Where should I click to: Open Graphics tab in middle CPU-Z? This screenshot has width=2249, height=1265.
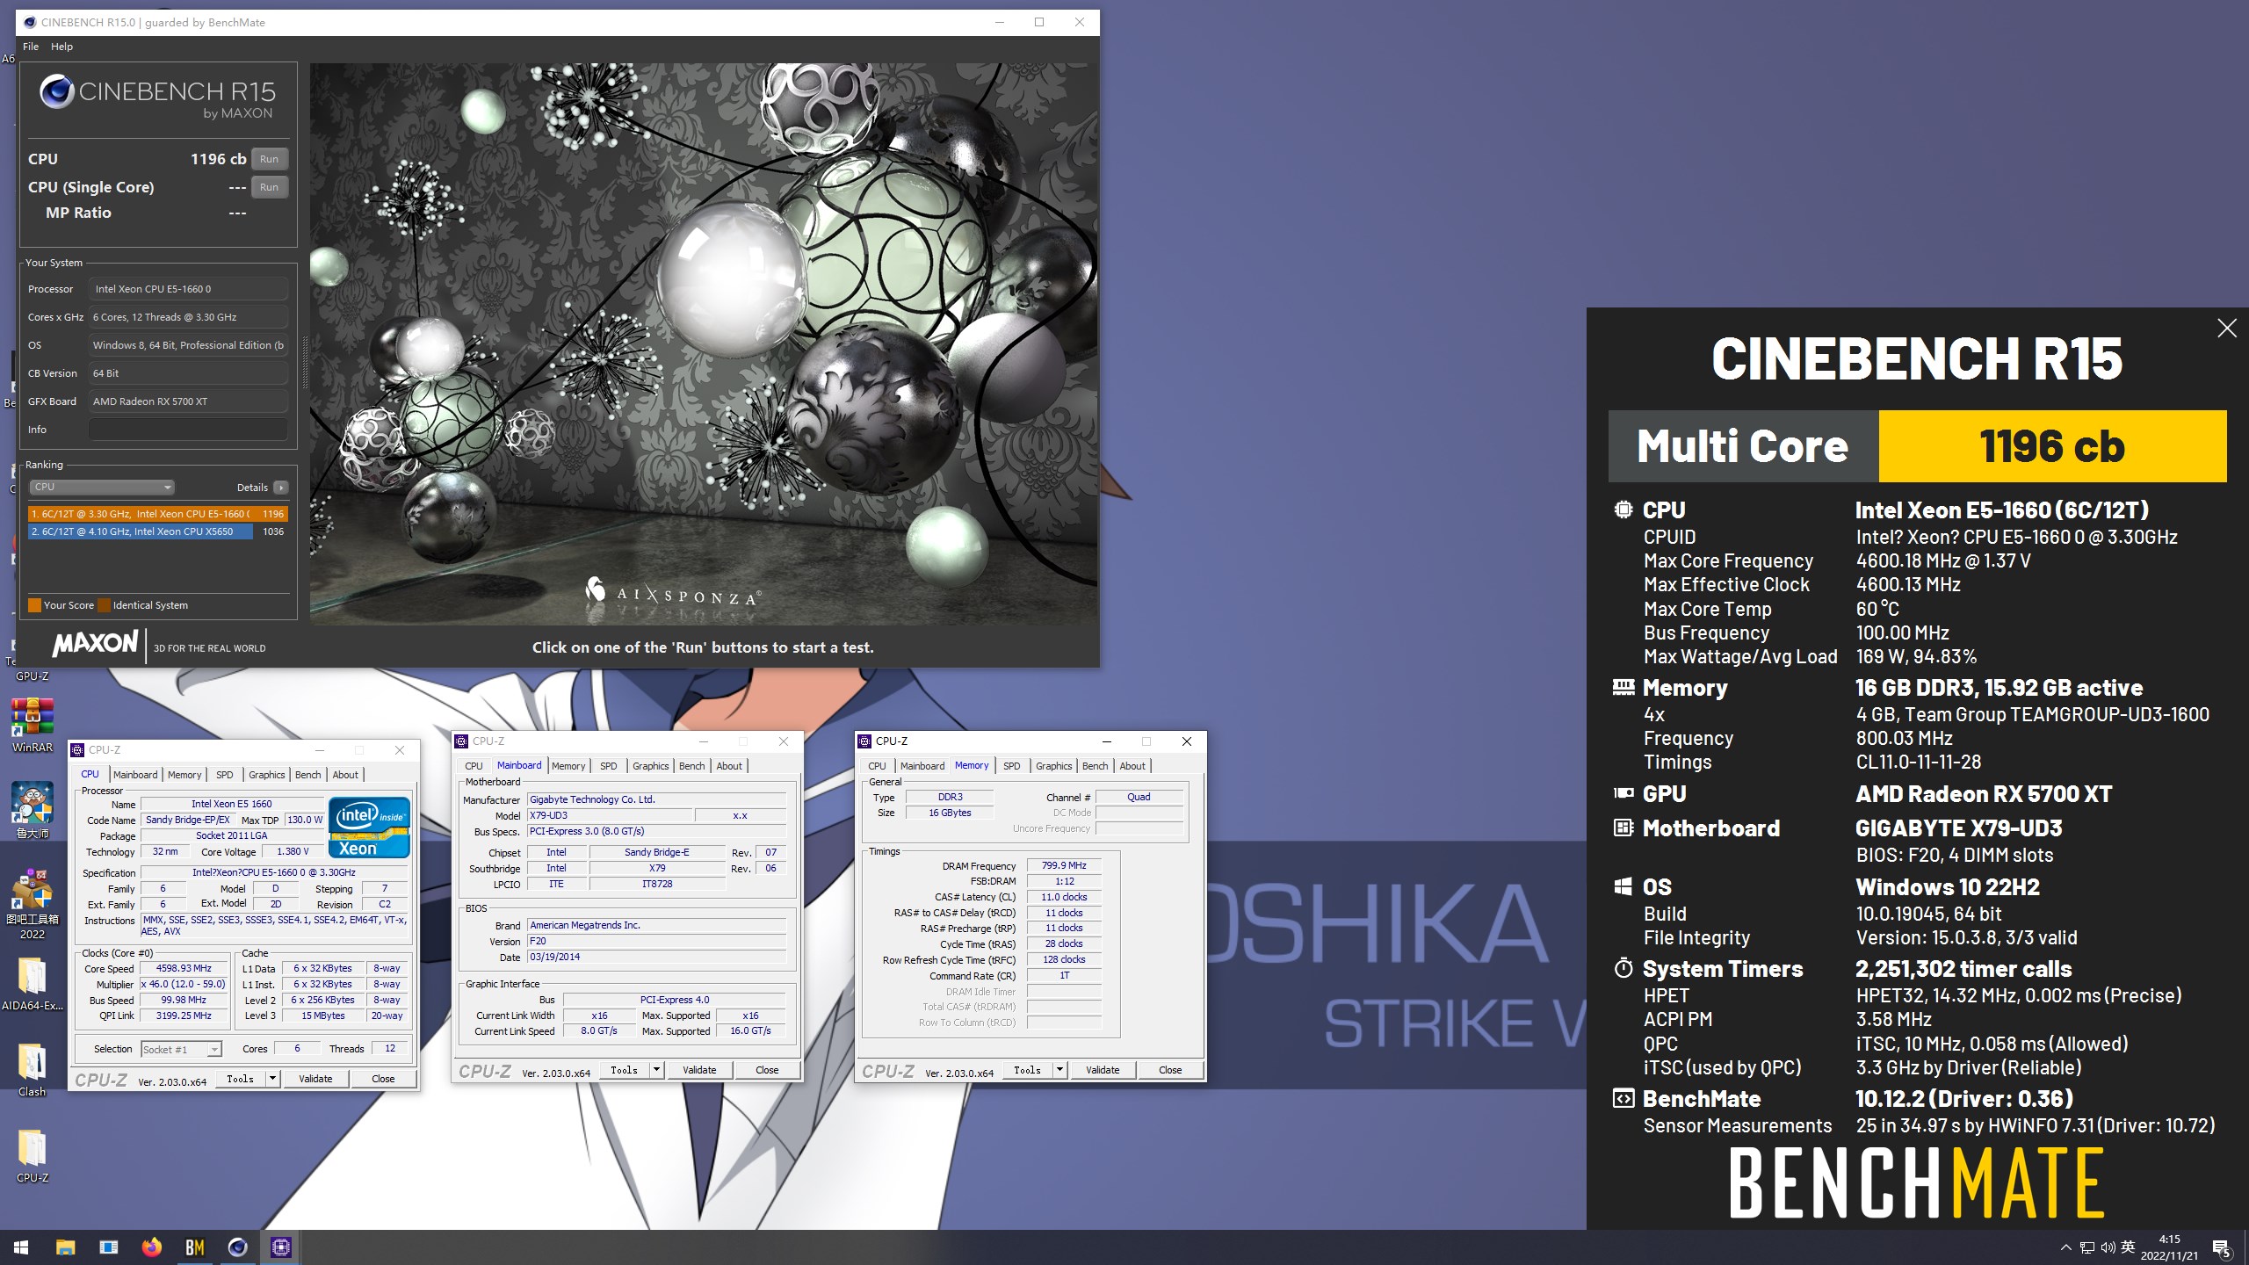tap(650, 766)
